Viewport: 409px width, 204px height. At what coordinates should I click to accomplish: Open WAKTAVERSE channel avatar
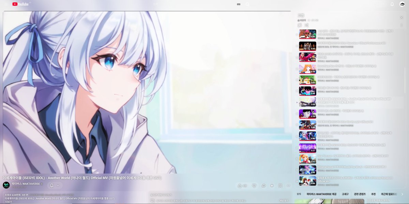(6, 185)
